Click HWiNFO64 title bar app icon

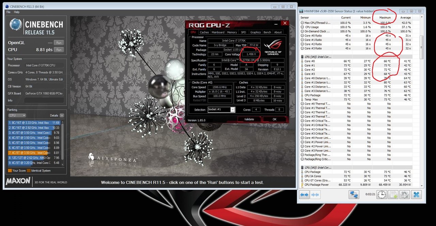301,11
